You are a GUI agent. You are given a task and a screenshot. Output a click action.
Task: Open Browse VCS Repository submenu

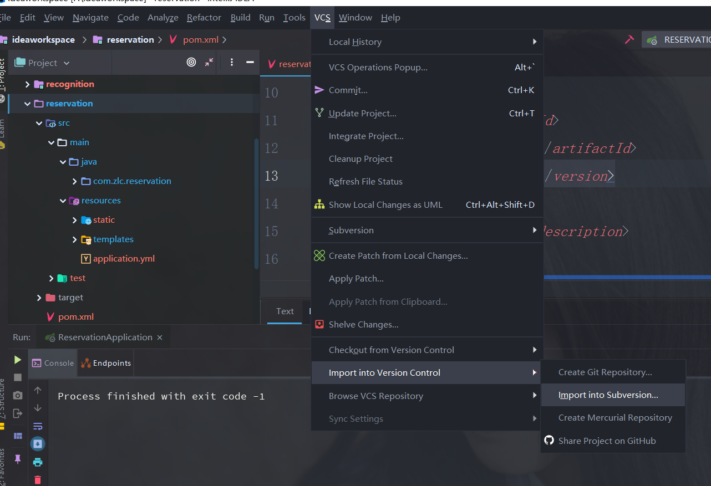427,396
